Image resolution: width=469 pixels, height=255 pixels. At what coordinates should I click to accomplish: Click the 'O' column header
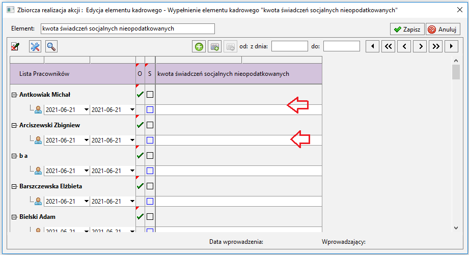(x=140, y=74)
